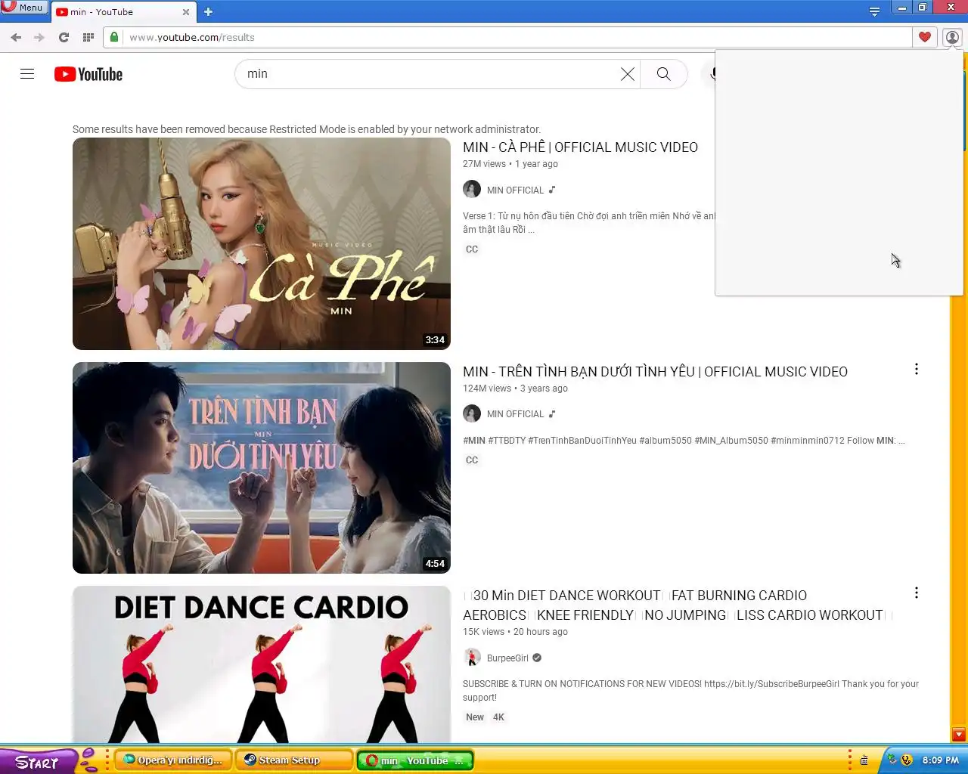Screen dimensions: 968x774
Task: Clear the search query with the X
Action: (x=628, y=74)
